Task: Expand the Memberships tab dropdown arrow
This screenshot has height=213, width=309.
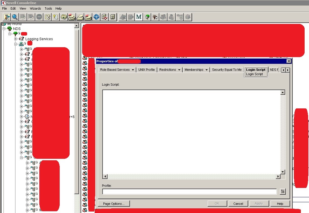Action: click(x=206, y=70)
